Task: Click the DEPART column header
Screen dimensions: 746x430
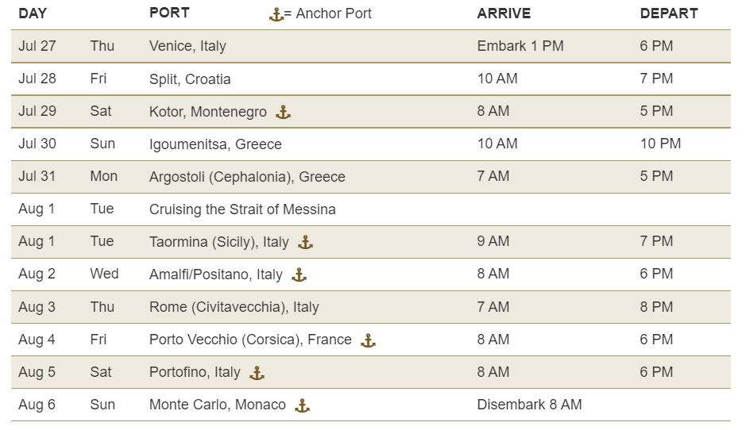Action: (x=669, y=13)
